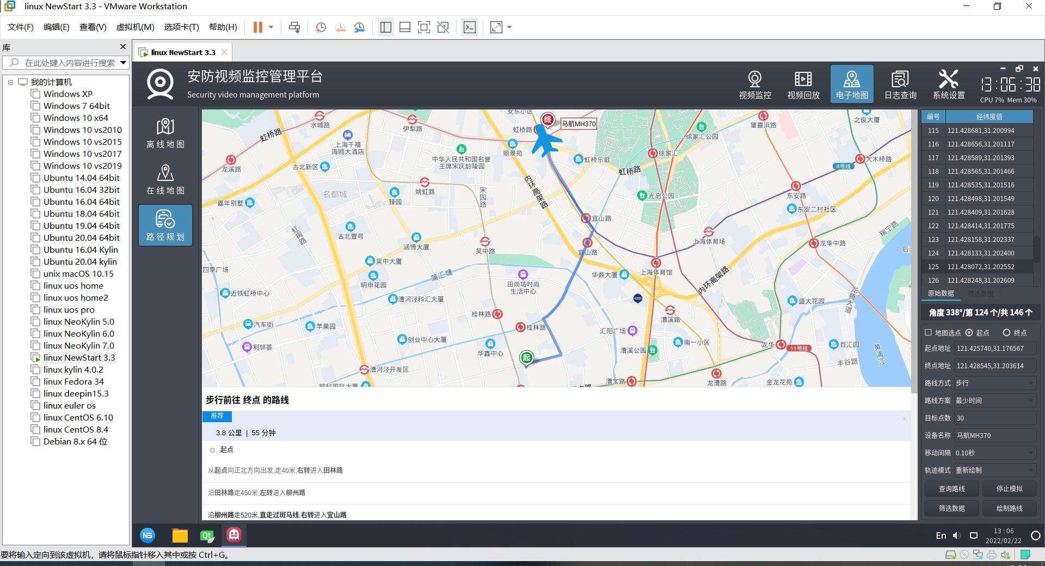This screenshot has width=1045, height=566.
Task: Enable the 地图选点 checkbox
Action: 929,332
